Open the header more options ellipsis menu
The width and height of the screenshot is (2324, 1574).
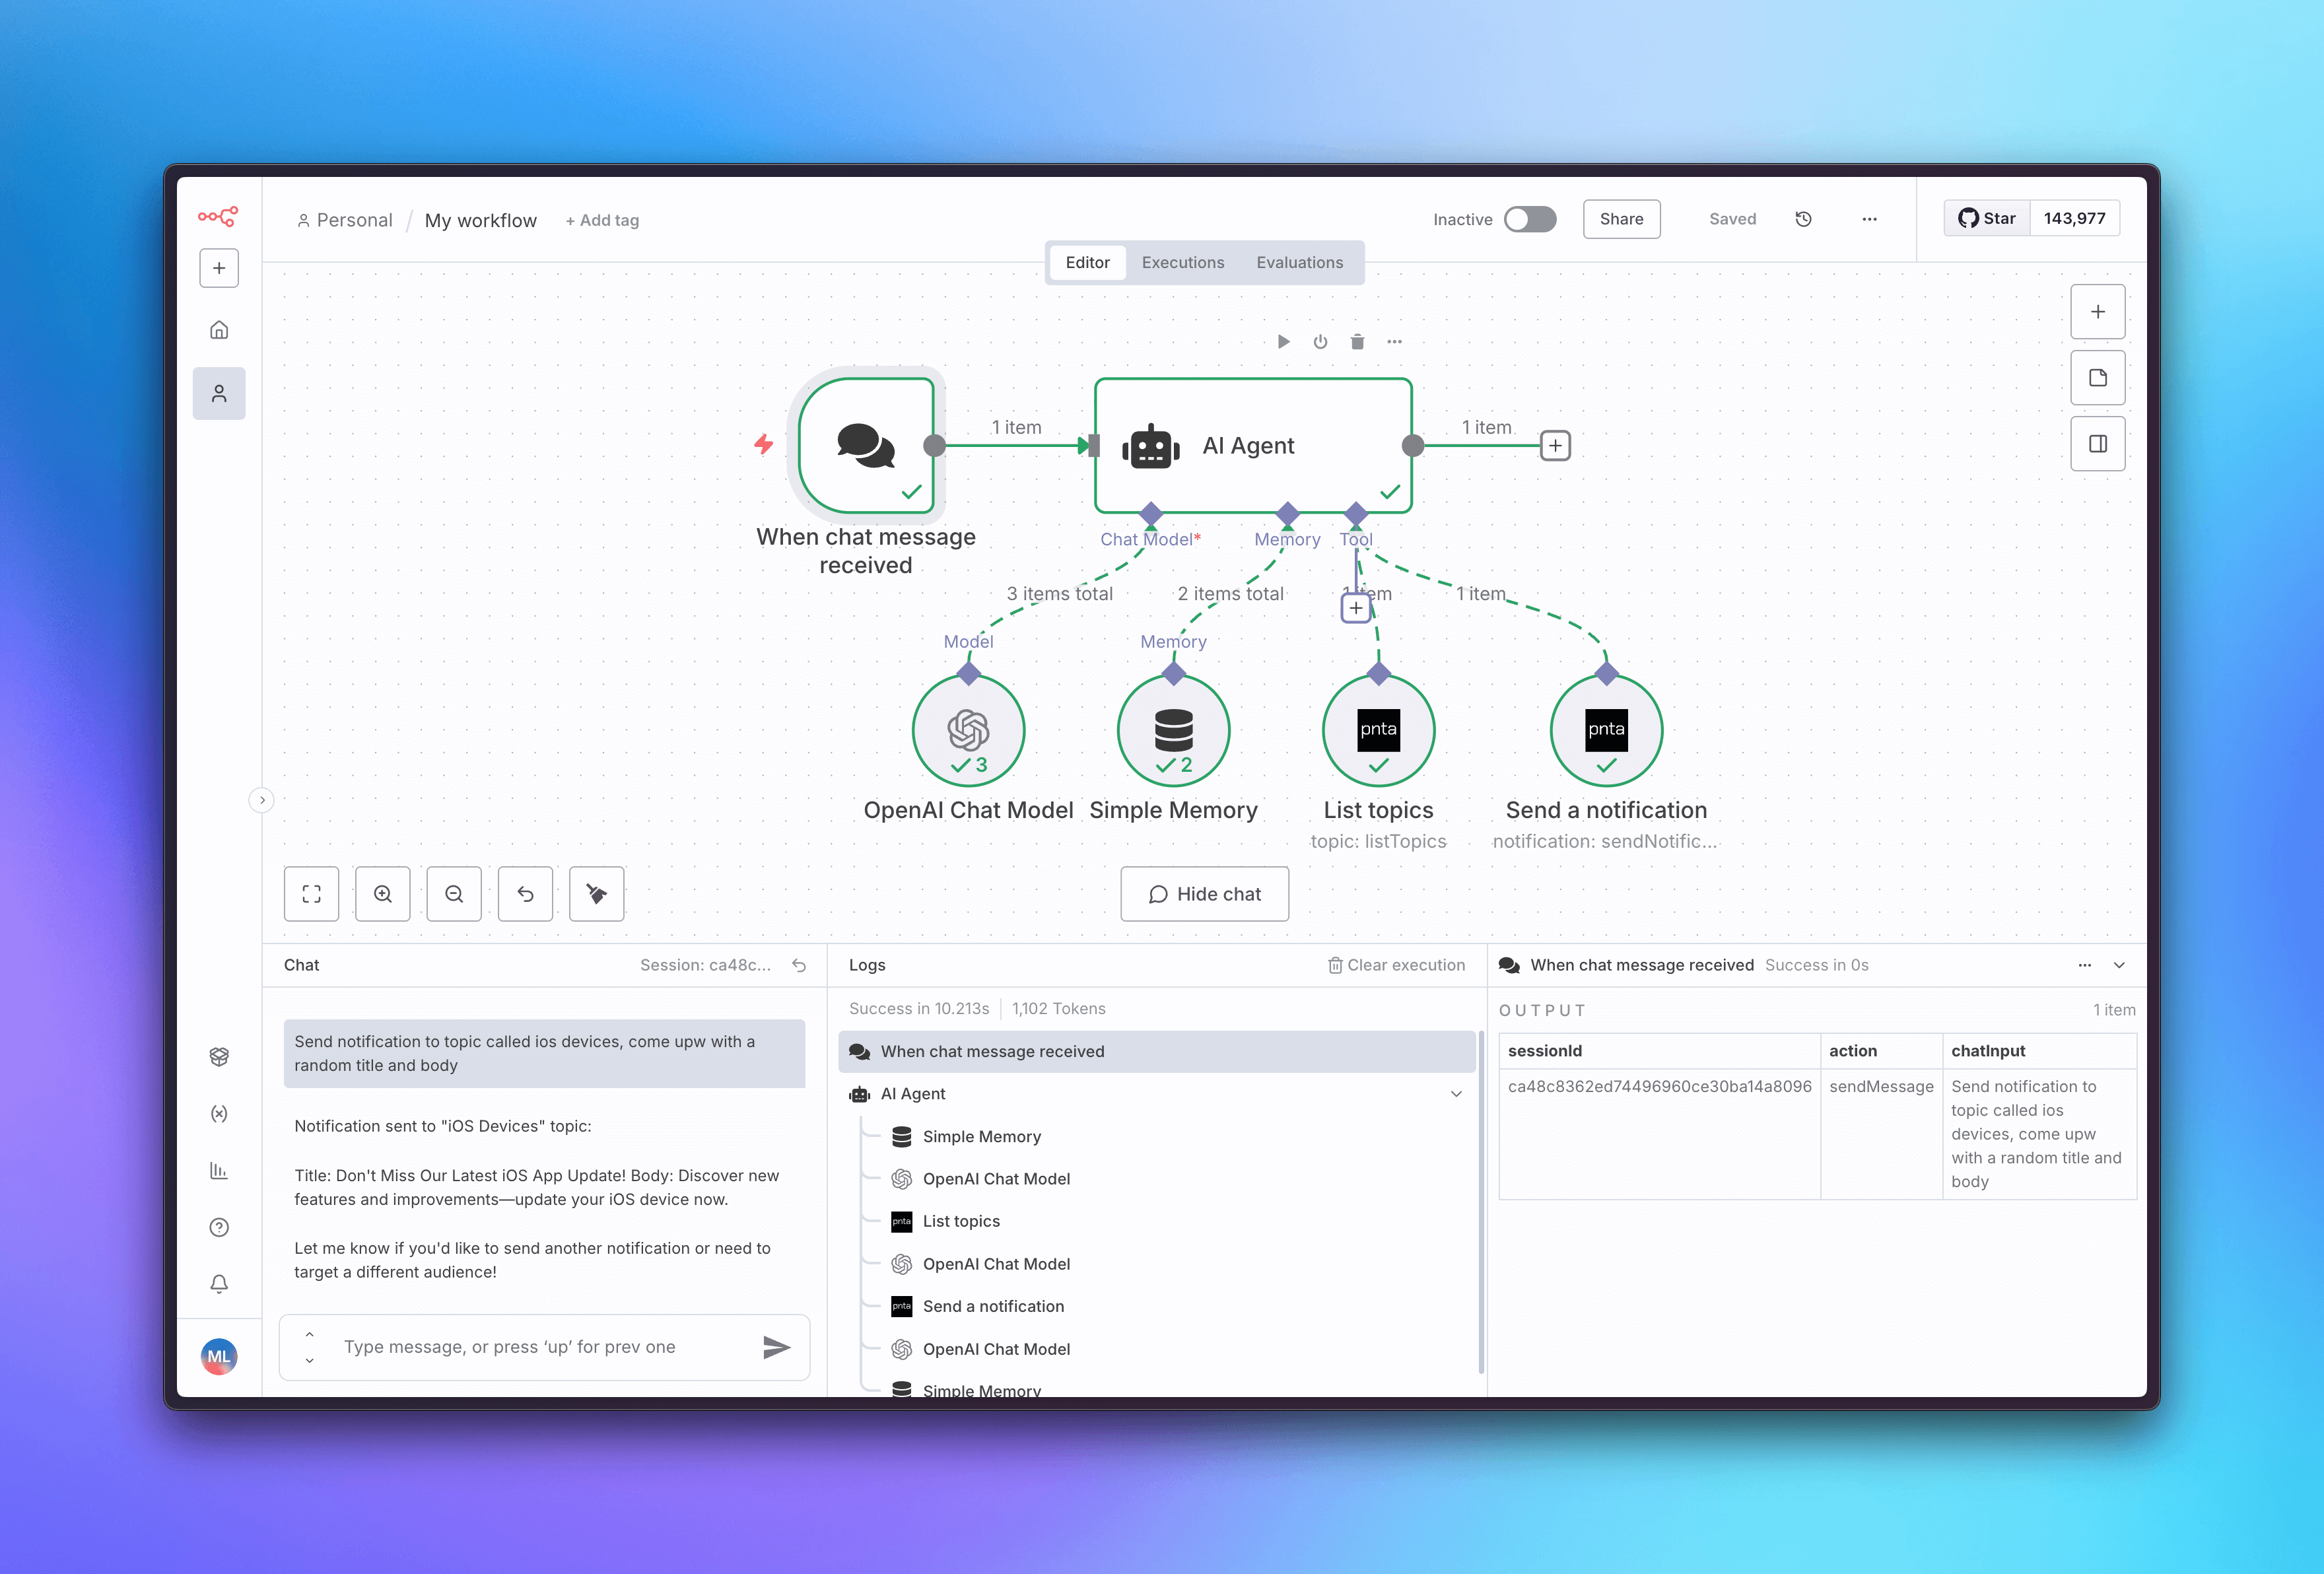[1868, 219]
